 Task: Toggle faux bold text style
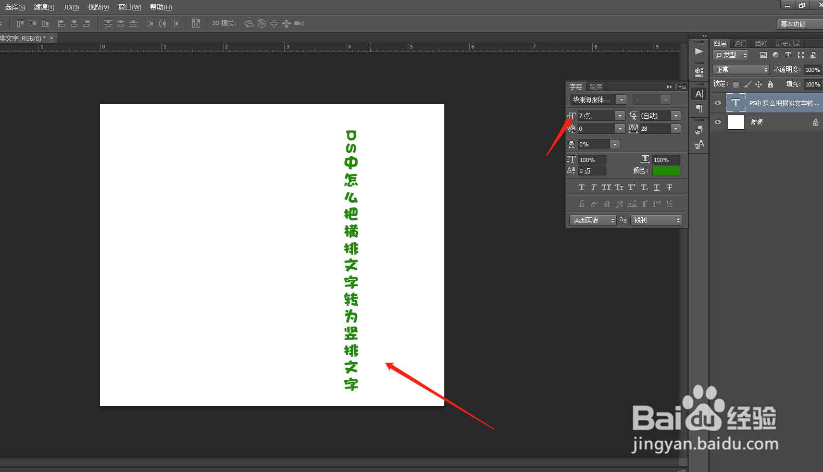pyautogui.click(x=581, y=187)
